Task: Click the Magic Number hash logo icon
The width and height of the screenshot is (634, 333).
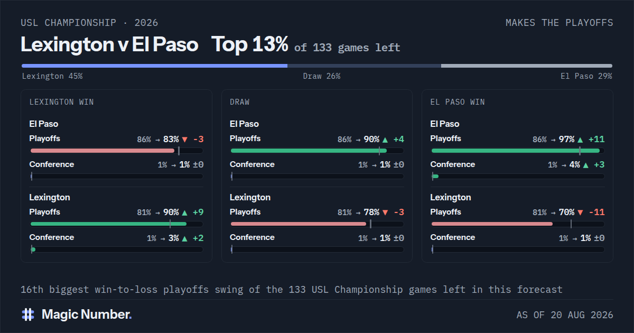Action: (28, 314)
